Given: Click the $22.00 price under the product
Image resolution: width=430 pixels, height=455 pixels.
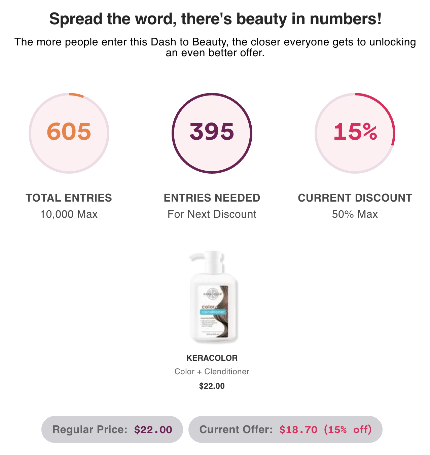Looking at the screenshot, I should coord(212,386).
